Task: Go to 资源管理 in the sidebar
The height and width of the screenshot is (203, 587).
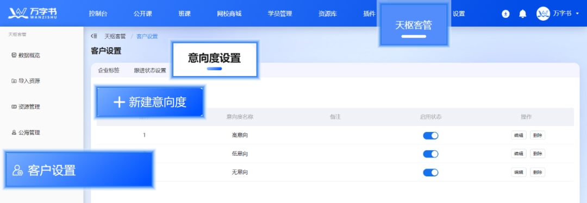Action: click(x=26, y=106)
